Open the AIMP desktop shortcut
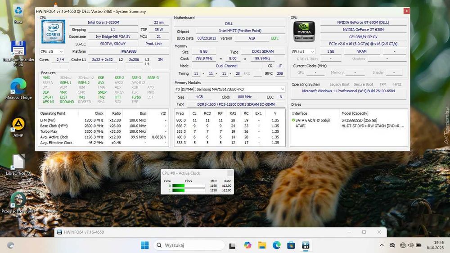The height and width of the screenshot is (253, 450). coord(18,127)
